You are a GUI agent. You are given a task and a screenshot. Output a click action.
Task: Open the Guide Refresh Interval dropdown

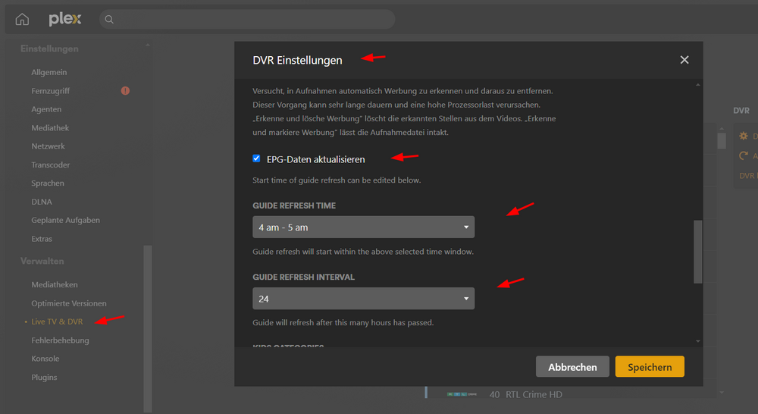[x=364, y=299]
